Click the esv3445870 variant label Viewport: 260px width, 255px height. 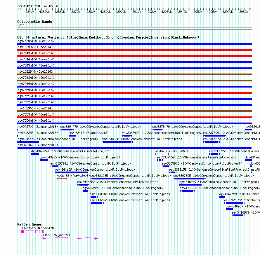click(231, 139)
